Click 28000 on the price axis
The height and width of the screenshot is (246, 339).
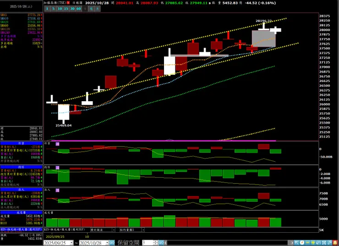click(324, 30)
